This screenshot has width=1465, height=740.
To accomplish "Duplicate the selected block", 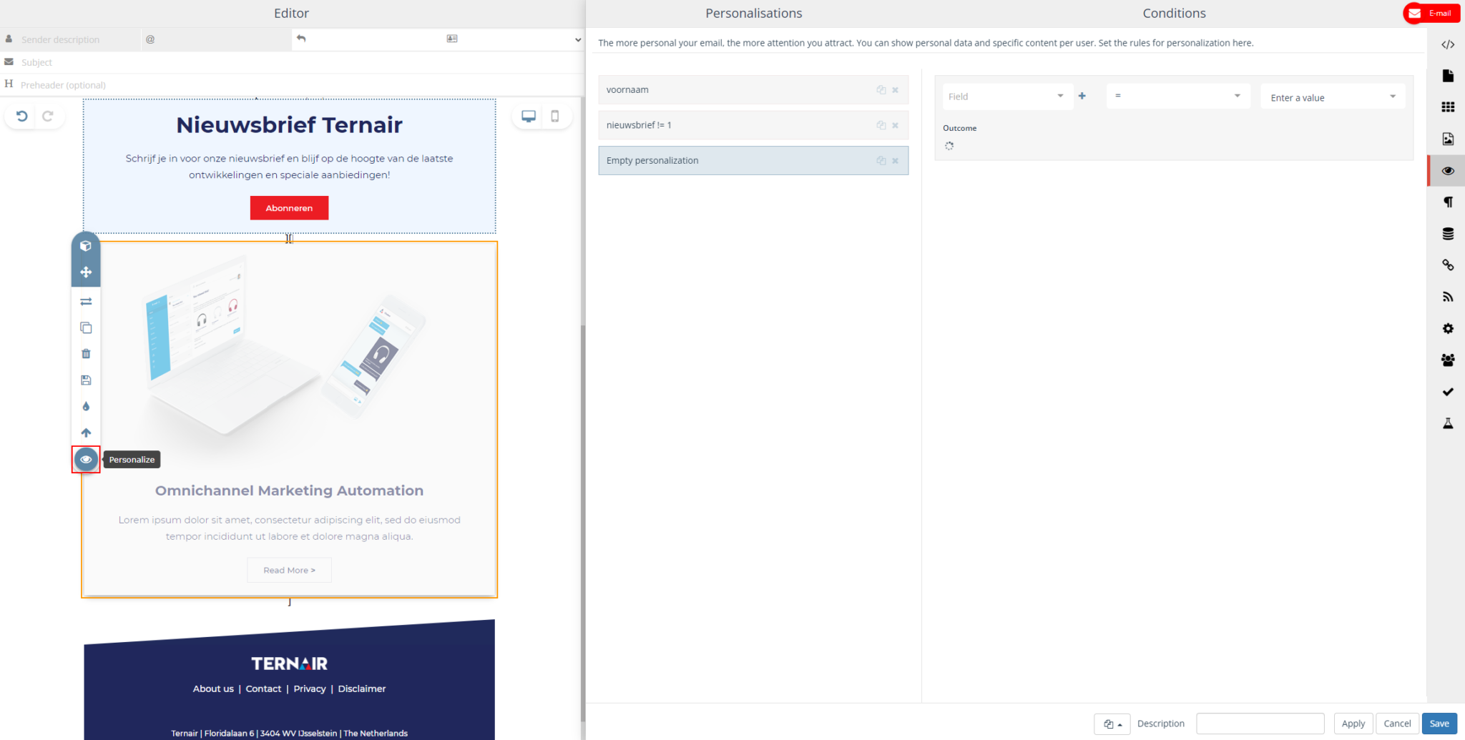I will tap(86, 327).
